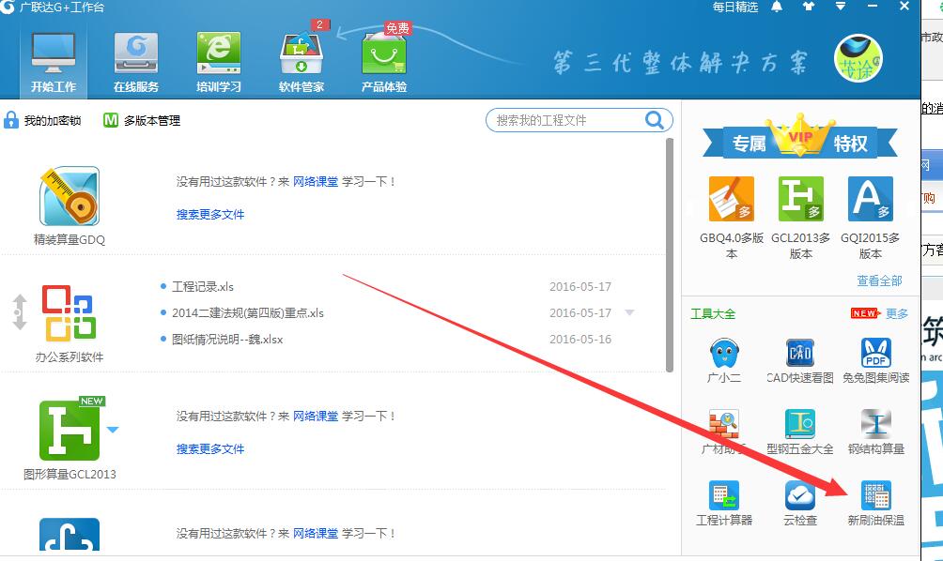Open notifications bell icon

tap(777, 7)
